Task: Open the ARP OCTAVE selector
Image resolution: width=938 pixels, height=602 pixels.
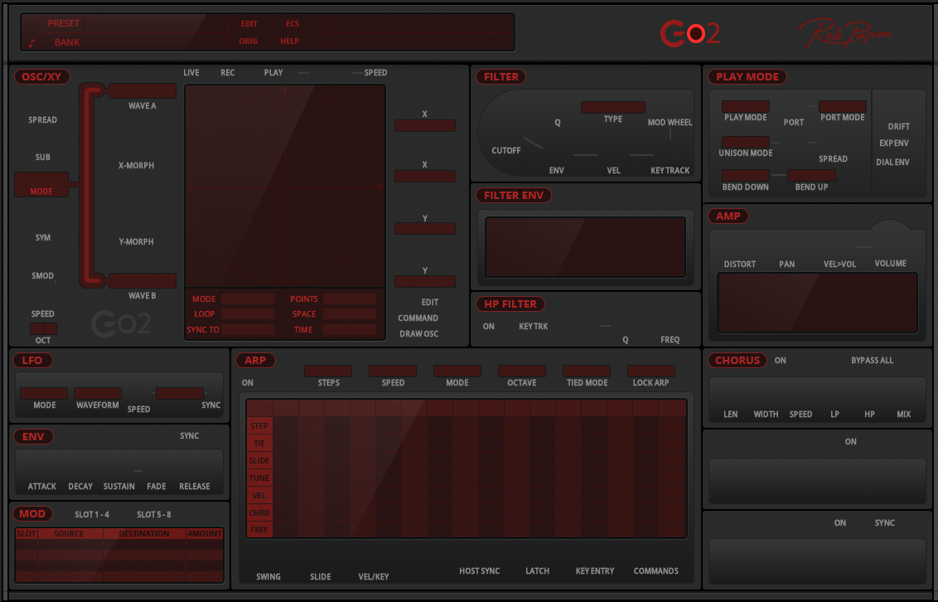Action: tap(522, 371)
